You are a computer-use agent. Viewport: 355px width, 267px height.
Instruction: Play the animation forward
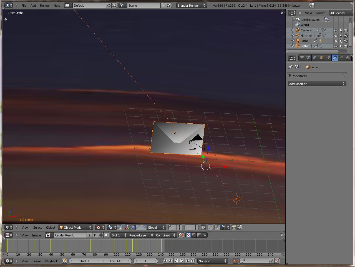coord(182,261)
